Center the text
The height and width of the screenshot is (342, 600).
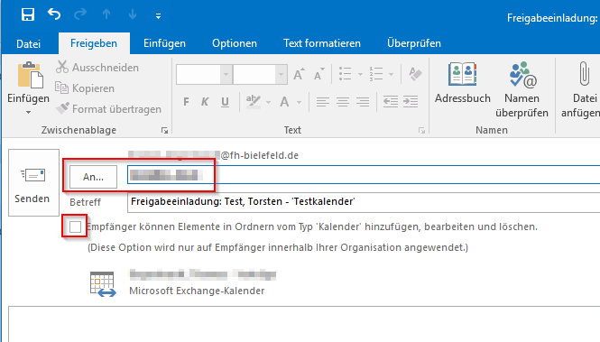(343, 102)
